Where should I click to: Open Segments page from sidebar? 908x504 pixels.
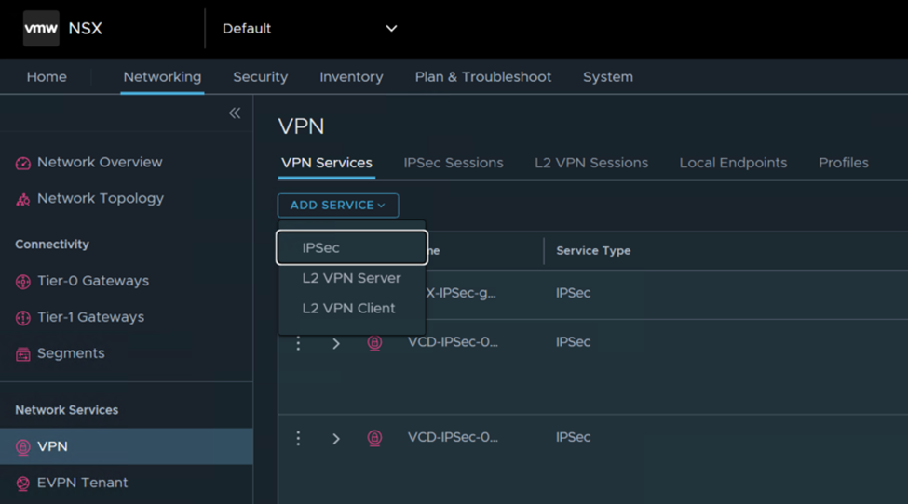coord(71,353)
